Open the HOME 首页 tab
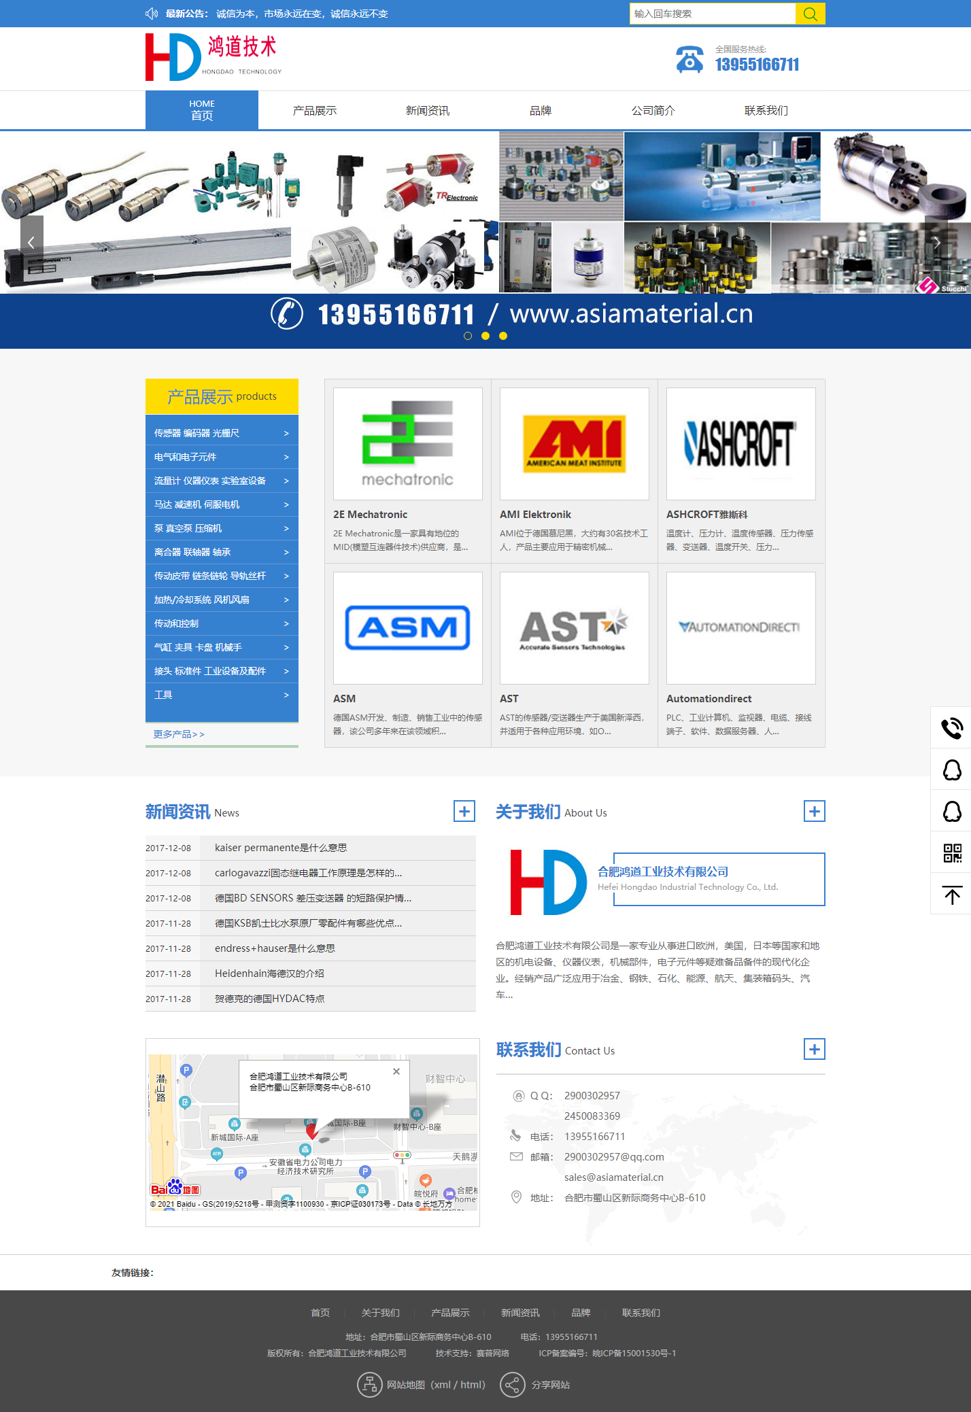 [x=202, y=110]
